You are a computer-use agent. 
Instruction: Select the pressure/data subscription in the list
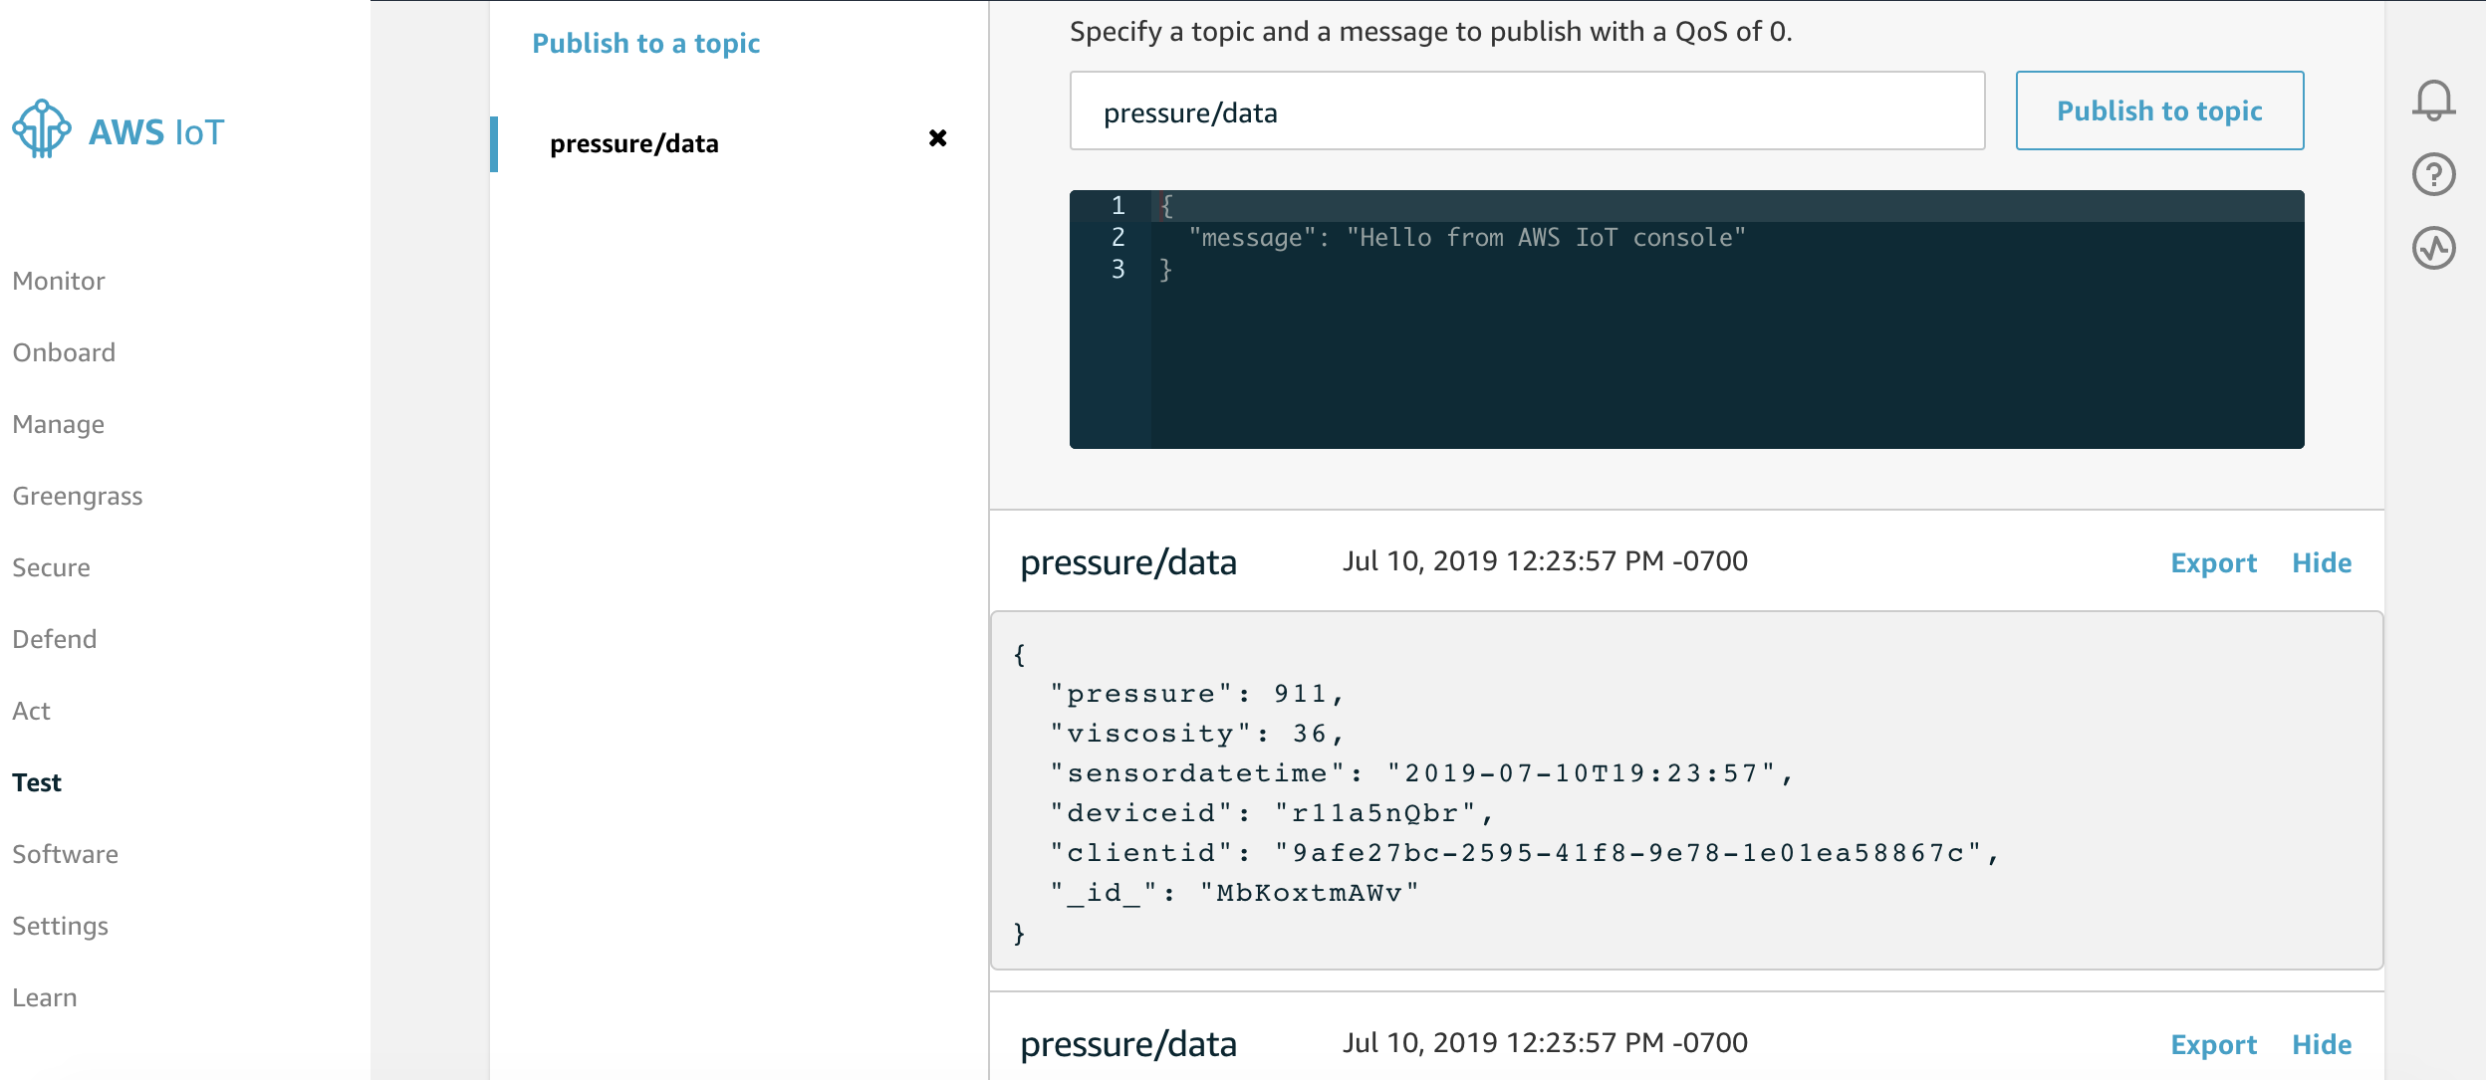coord(634,144)
